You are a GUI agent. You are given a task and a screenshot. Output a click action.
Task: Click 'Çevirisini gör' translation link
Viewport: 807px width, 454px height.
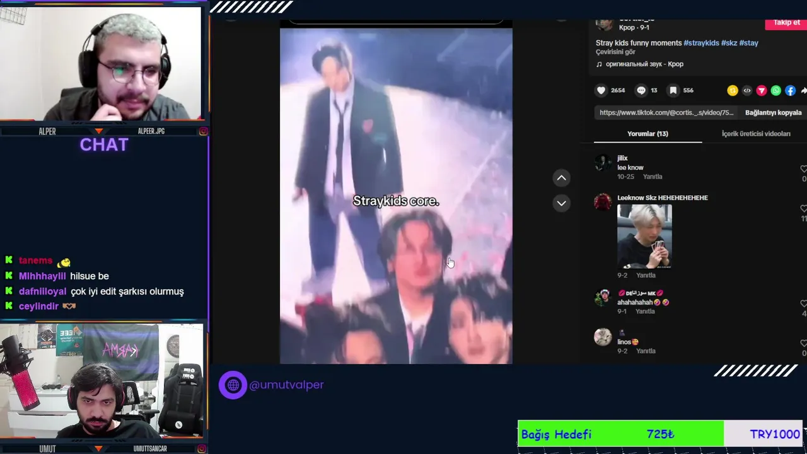pyautogui.click(x=616, y=52)
